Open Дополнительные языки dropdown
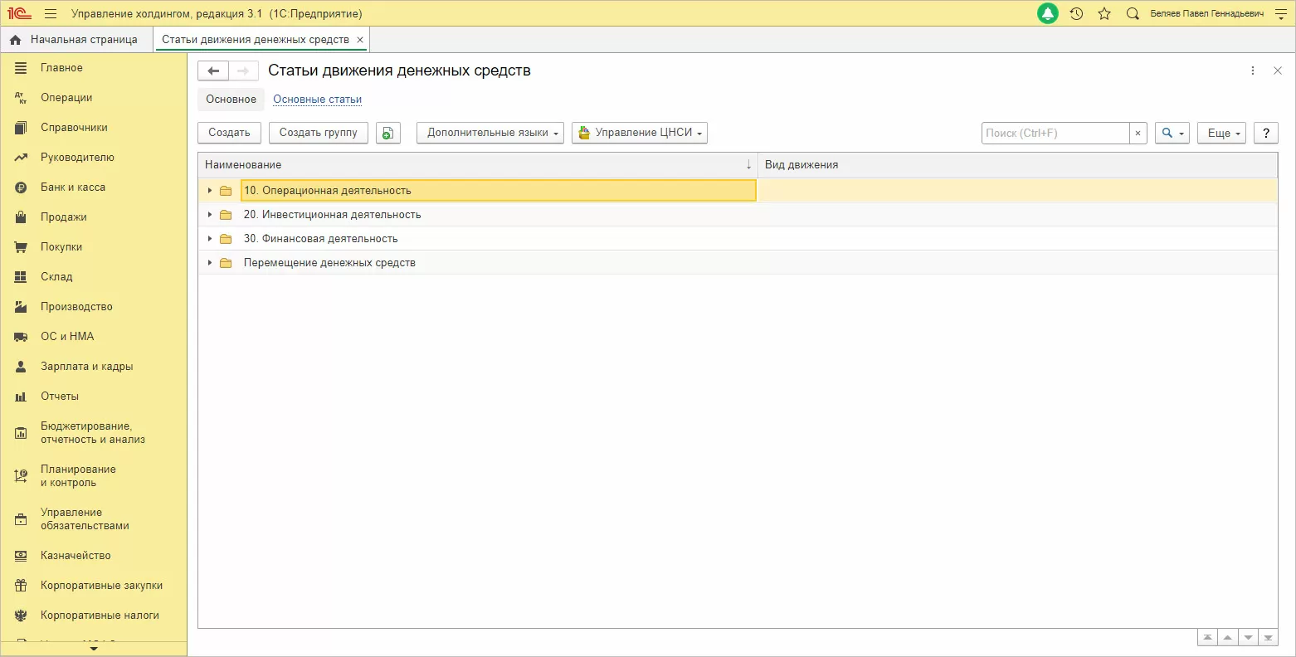Image resolution: width=1296 pixels, height=657 pixels. 490,133
